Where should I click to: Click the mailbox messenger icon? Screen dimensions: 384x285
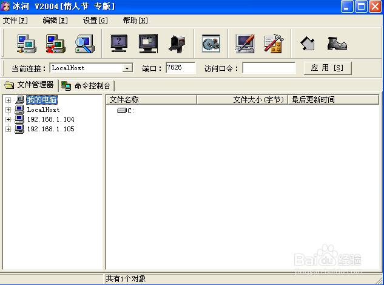177,44
